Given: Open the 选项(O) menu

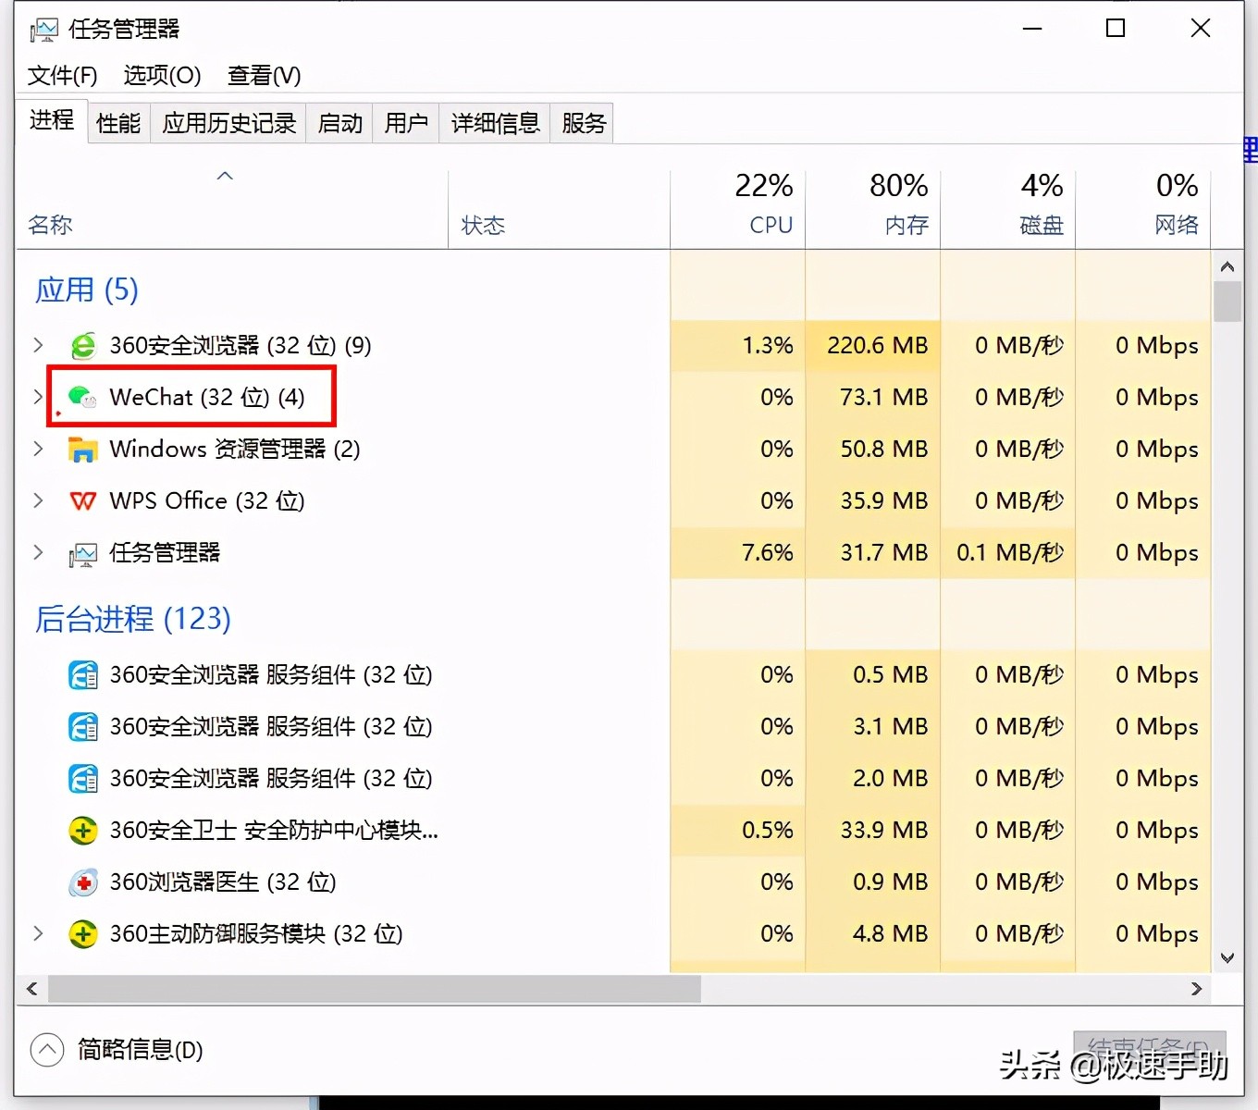Looking at the screenshot, I should (x=162, y=76).
